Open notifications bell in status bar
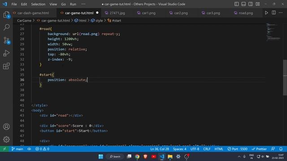The height and width of the screenshot is (161, 287). coord(281,149)
